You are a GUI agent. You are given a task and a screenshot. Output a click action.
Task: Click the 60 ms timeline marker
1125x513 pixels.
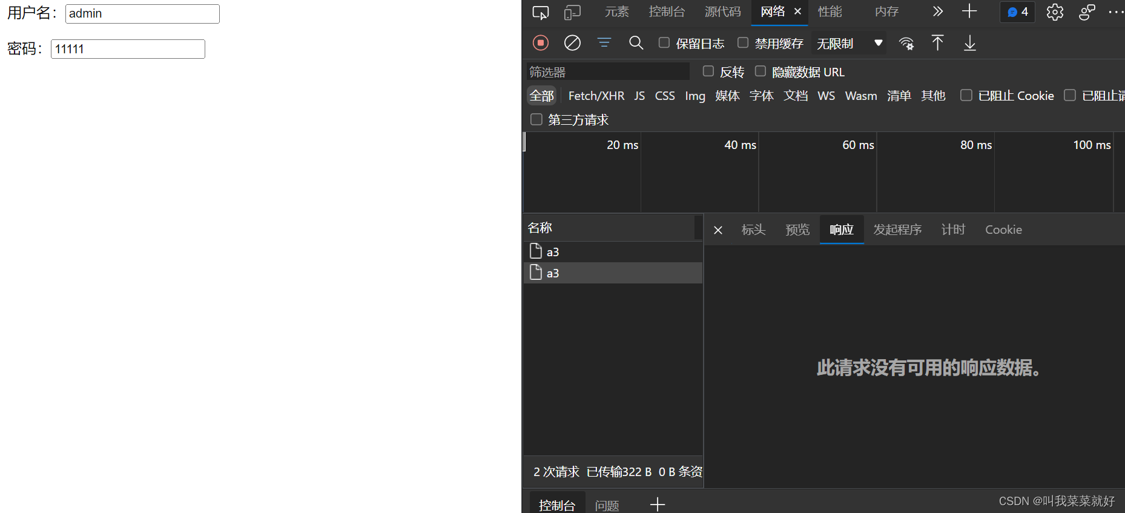[858, 145]
